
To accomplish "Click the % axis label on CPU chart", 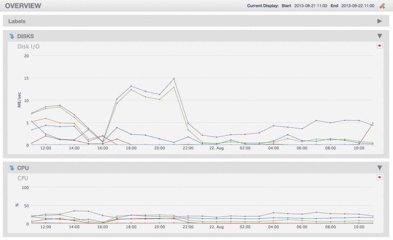I will click(17, 205).
